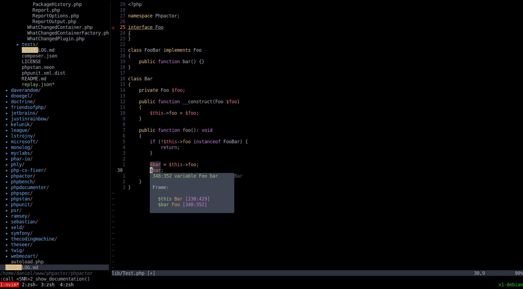The width and height of the screenshot is (523, 289).
Task: Expand the league/ directory arrow
Action: (7, 130)
